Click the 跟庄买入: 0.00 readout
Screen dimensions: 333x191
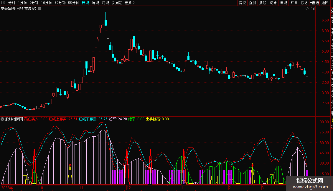click(36, 119)
